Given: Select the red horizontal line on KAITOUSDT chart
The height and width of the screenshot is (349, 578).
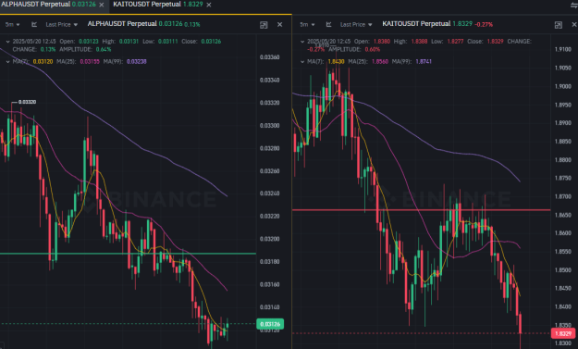Looking at the screenshot, I should (422, 210).
